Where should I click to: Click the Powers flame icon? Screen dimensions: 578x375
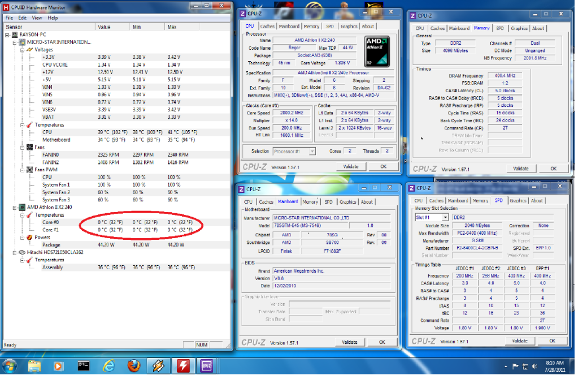(29, 238)
